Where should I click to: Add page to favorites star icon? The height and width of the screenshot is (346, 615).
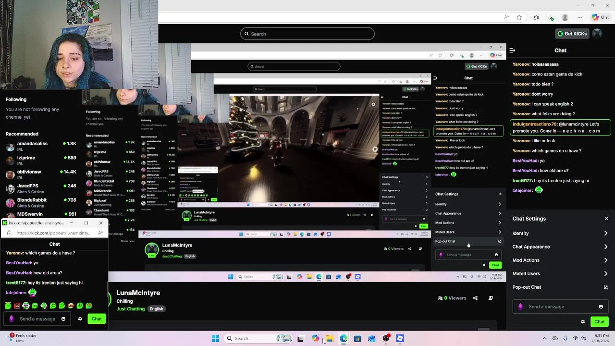coord(519,17)
